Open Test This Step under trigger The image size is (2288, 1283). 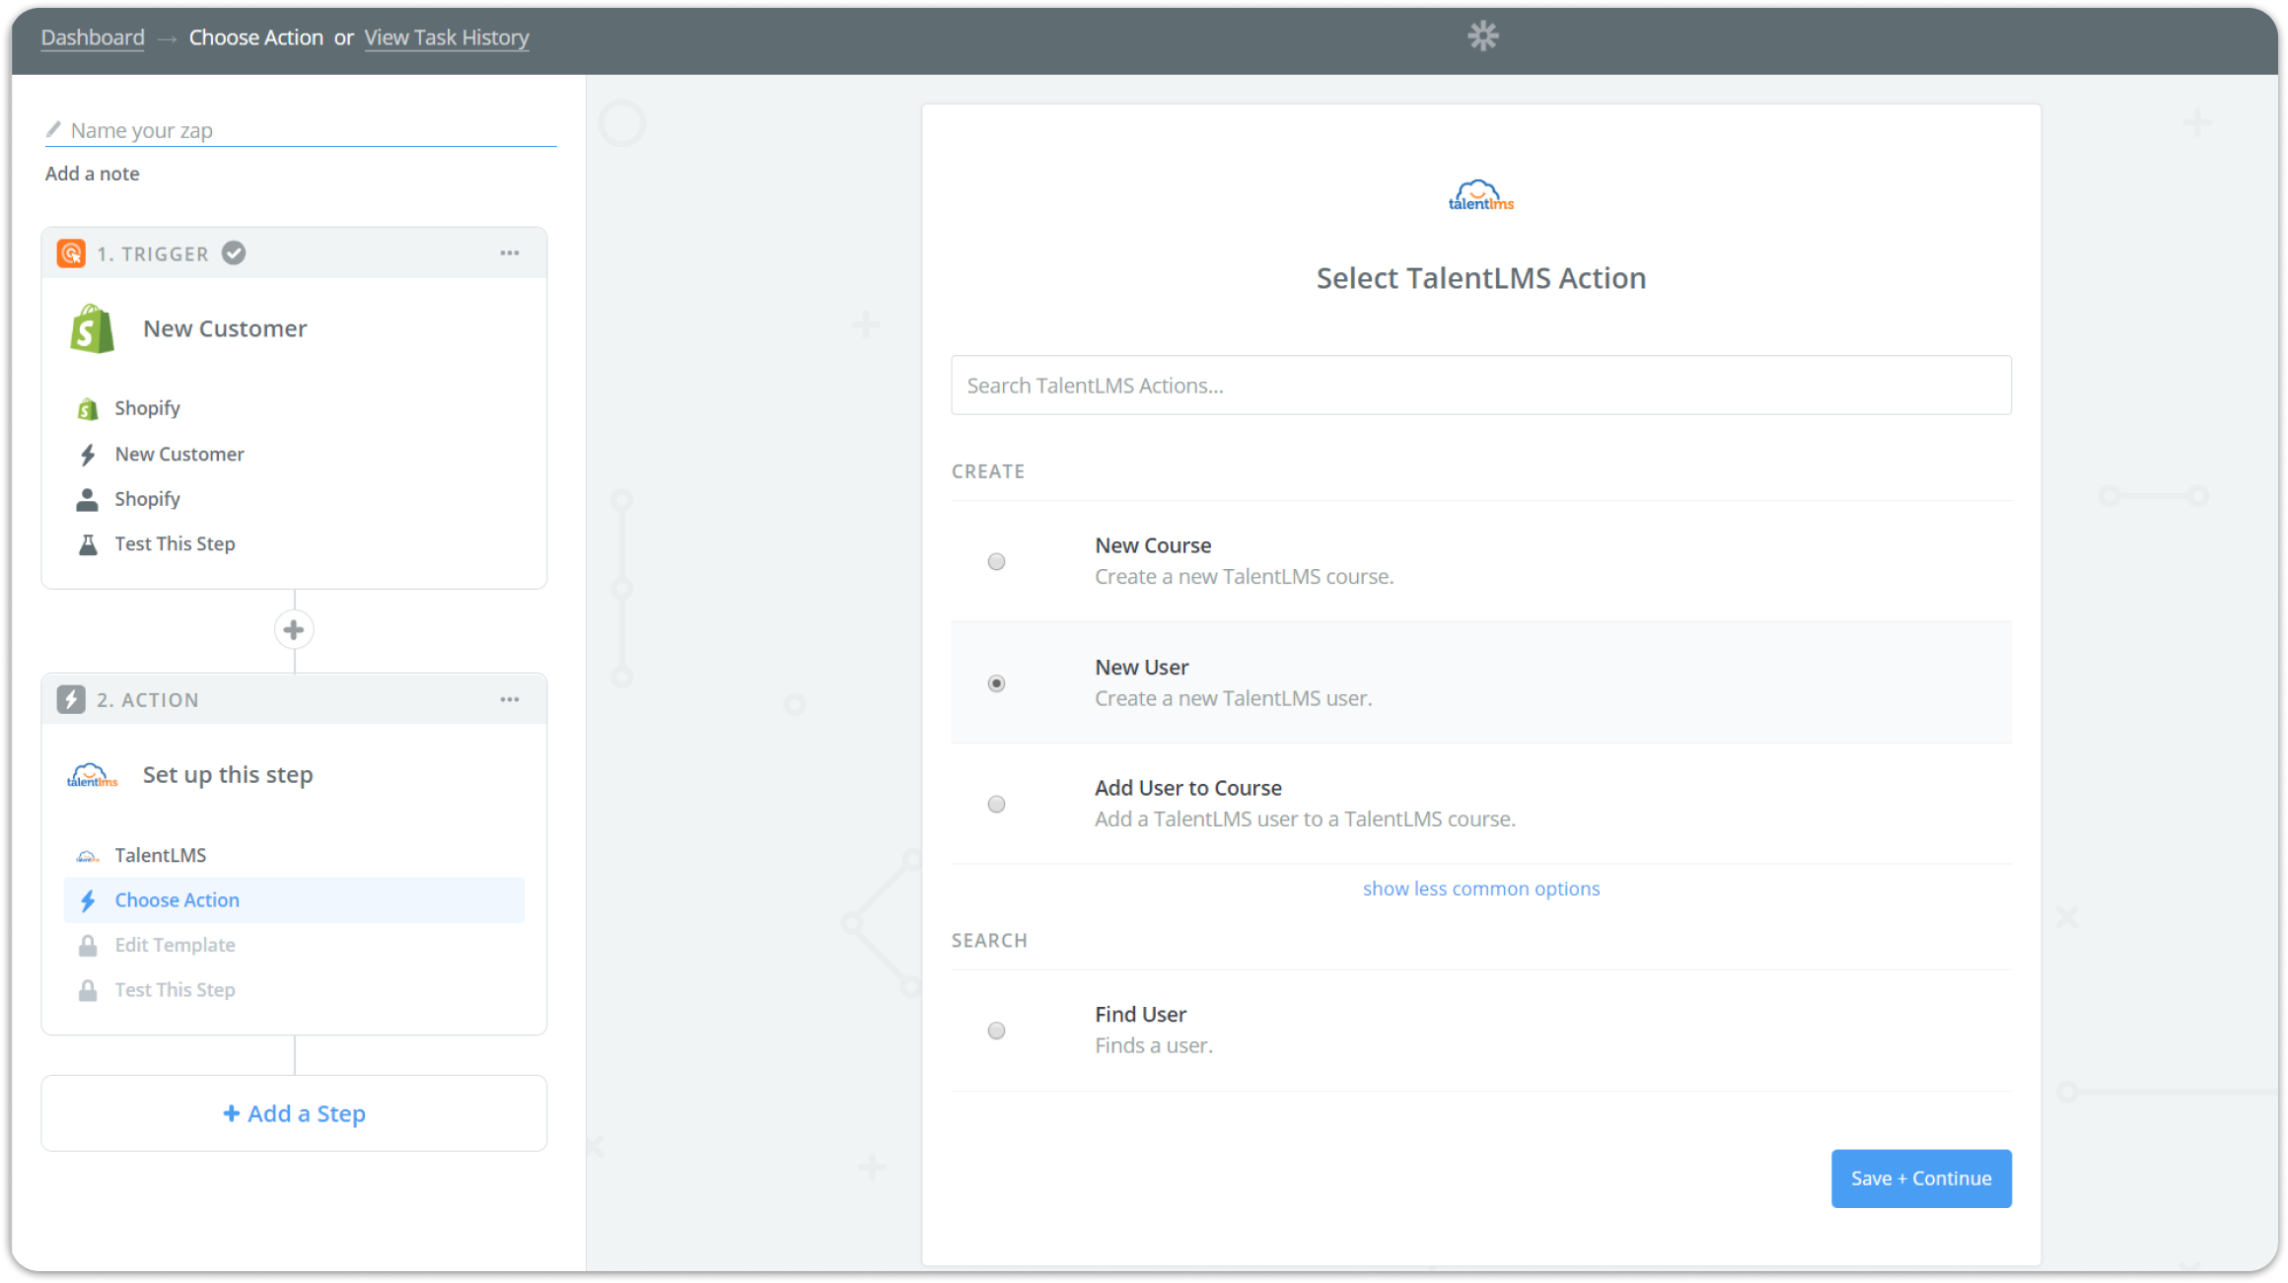[x=175, y=543]
